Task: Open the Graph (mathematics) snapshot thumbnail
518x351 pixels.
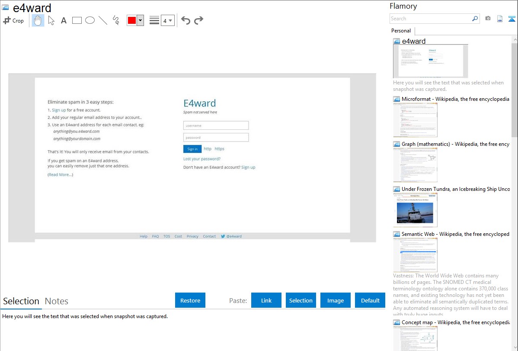Action: [x=415, y=165]
